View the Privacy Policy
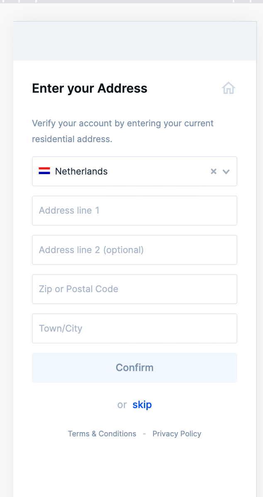 pos(177,433)
